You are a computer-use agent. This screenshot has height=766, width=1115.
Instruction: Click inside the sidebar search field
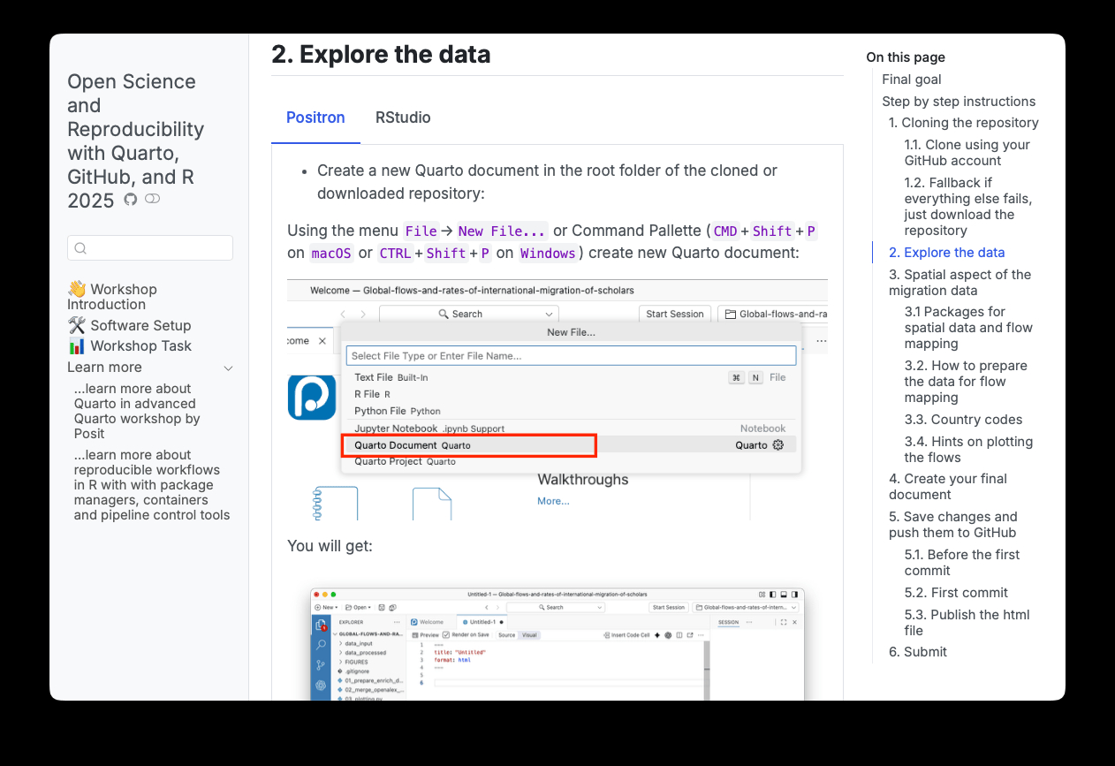pyautogui.click(x=159, y=248)
